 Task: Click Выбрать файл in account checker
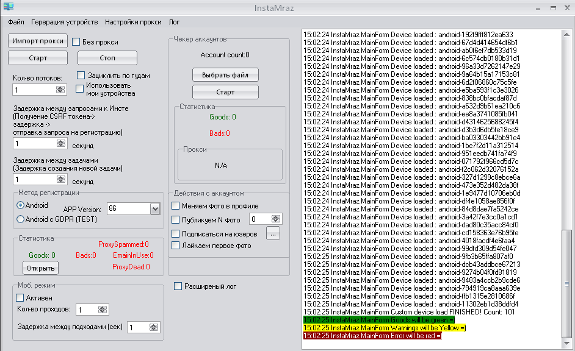pos(225,75)
